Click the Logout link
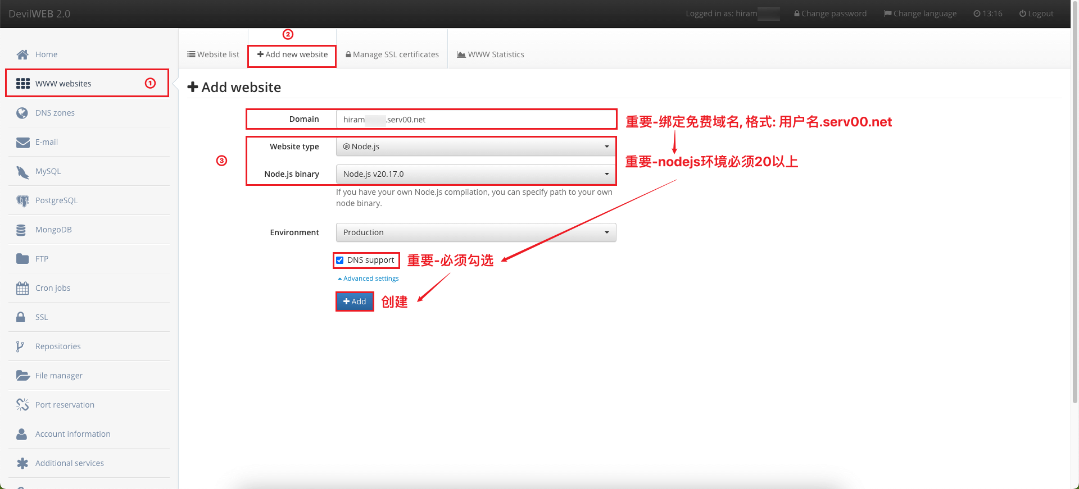 pos(1036,13)
